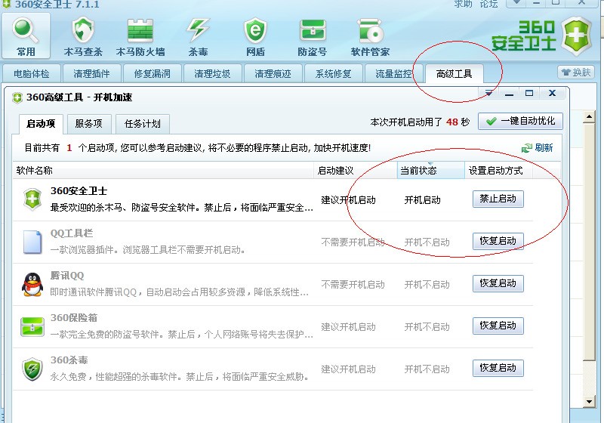Screen dimensions: 604x423
Task: Switch to the 清理痕迹 tab
Action: pyautogui.click(x=273, y=73)
